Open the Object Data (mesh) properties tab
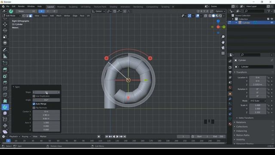The height and width of the screenshot is (155, 275). pyautogui.click(x=230, y=119)
